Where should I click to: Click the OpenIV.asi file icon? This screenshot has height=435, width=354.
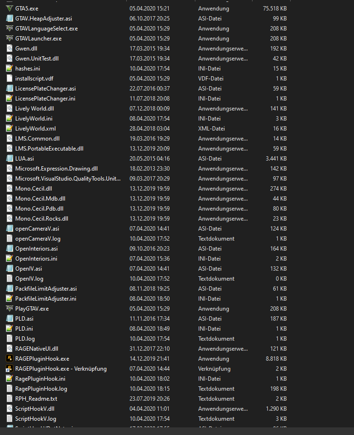coord(10,269)
